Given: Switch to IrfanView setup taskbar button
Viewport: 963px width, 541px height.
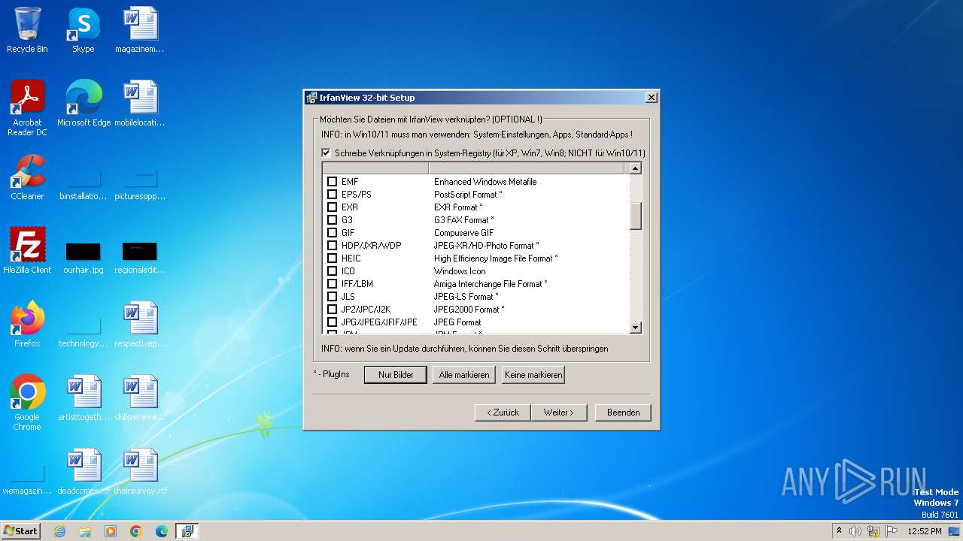Looking at the screenshot, I should click(187, 531).
